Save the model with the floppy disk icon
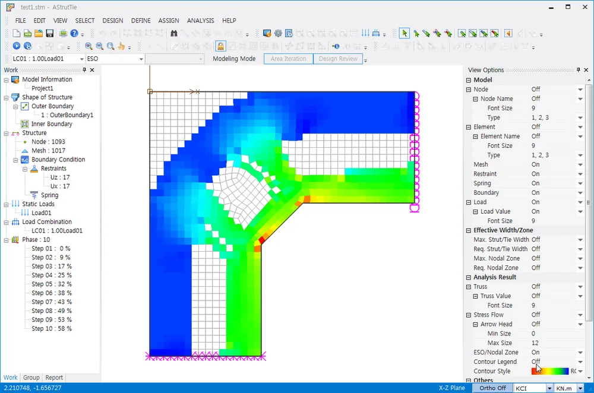594x393 pixels. [x=50, y=34]
